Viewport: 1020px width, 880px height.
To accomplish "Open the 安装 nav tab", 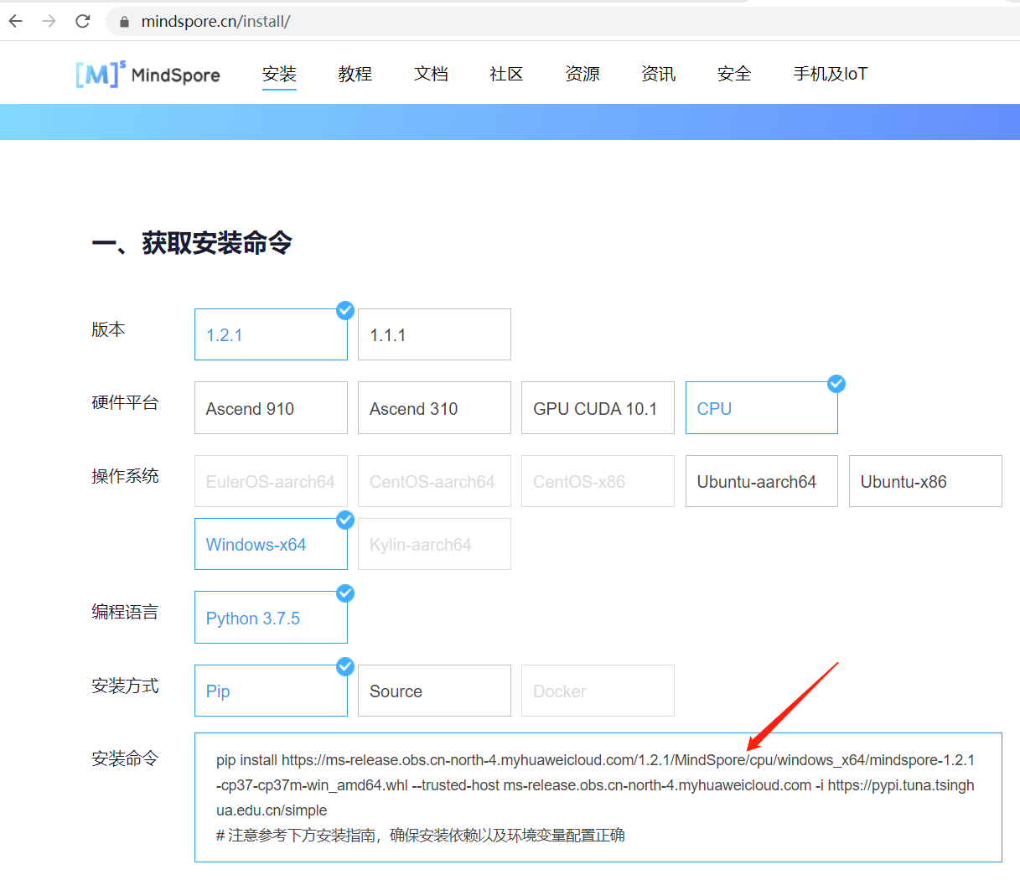I will 279,74.
